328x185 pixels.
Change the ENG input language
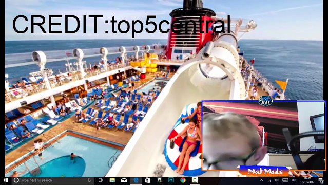point(294,180)
